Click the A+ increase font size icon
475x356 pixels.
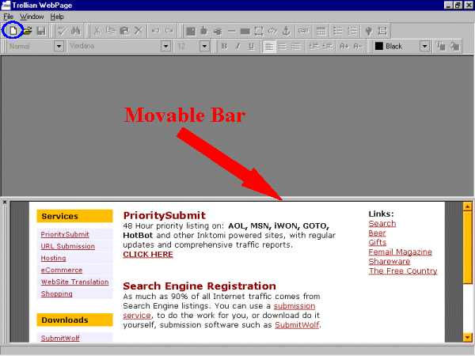pyautogui.click(x=344, y=47)
